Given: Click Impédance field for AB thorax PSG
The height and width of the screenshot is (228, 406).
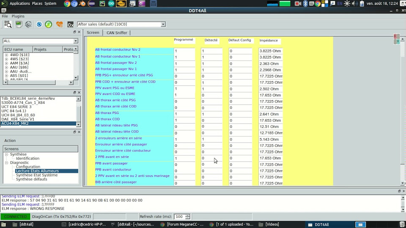Looking at the screenshot, I should click(270, 114).
